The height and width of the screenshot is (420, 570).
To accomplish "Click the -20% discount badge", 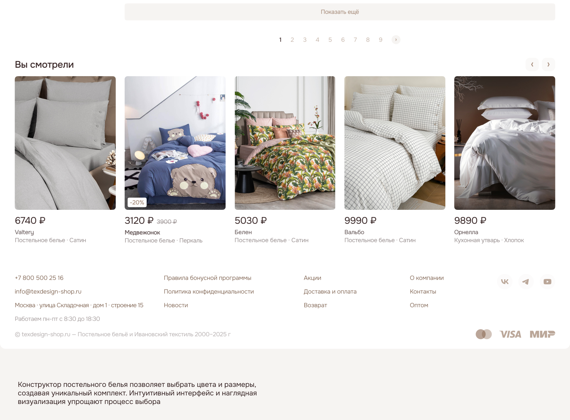I will 137,202.
